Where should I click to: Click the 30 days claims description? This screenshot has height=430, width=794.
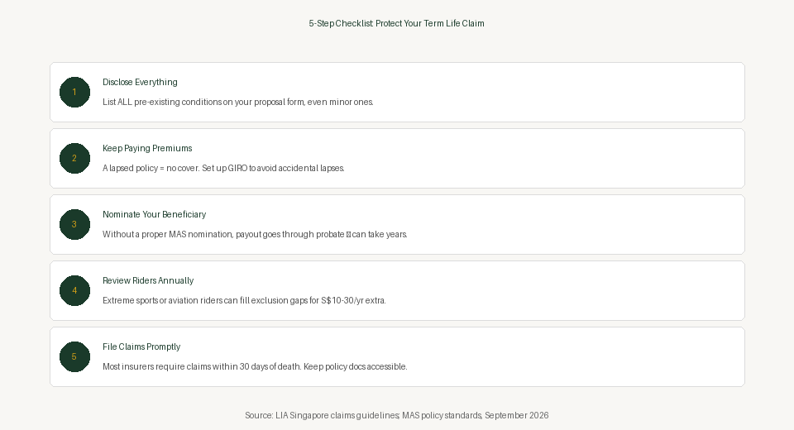255,366
